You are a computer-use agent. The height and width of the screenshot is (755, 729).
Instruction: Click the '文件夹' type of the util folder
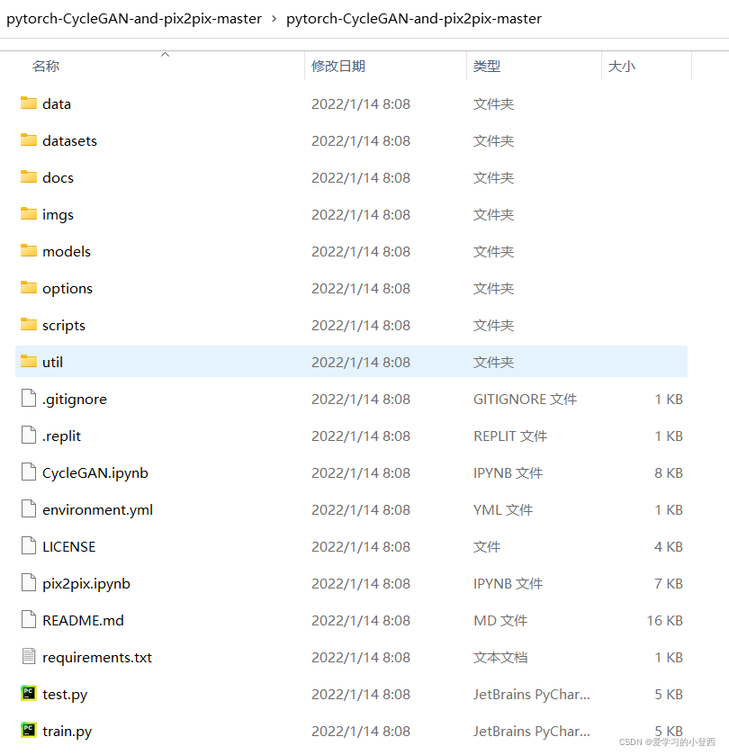point(493,362)
